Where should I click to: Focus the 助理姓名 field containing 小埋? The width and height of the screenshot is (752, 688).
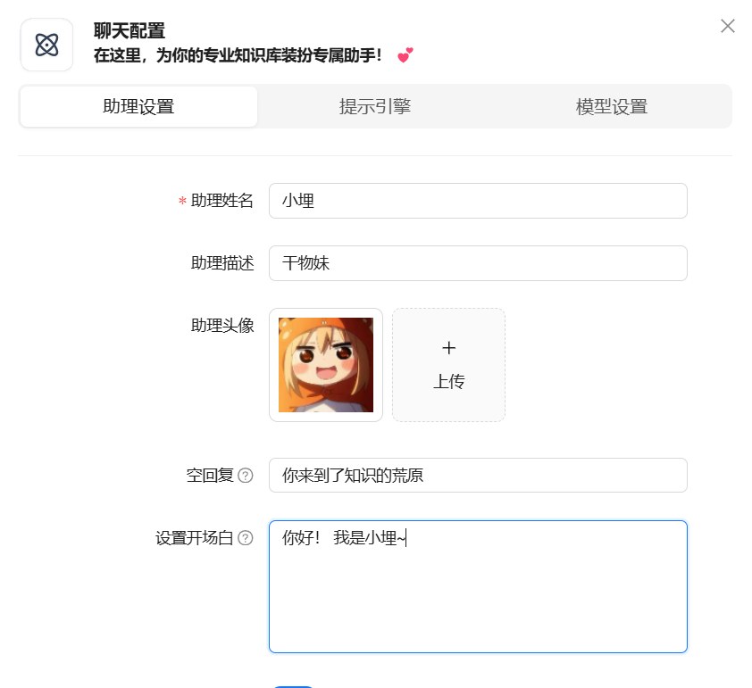click(x=478, y=201)
